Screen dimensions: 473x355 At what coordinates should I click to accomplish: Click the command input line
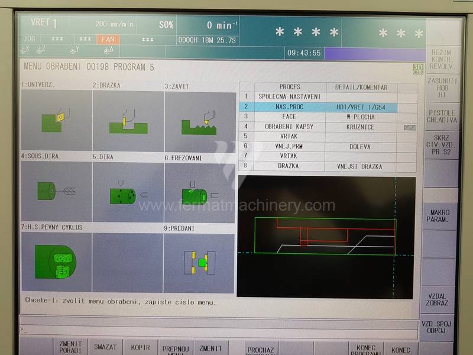tap(219, 328)
